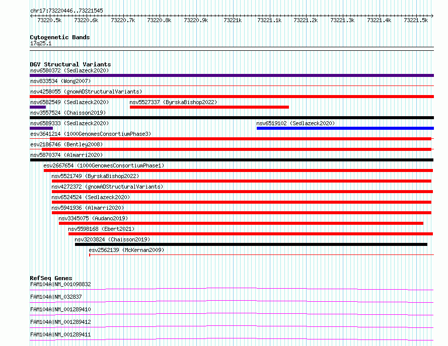Click the nsv6582549 (Sedlazeck2020) label
Viewport: 448px width, 346px height.
click(69, 102)
